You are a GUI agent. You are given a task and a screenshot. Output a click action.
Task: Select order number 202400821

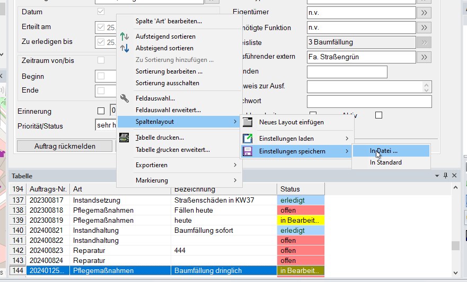(x=48, y=230)
